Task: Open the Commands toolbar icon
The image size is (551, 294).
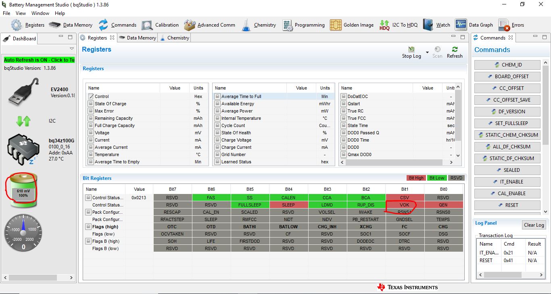Action: point(103,25)
